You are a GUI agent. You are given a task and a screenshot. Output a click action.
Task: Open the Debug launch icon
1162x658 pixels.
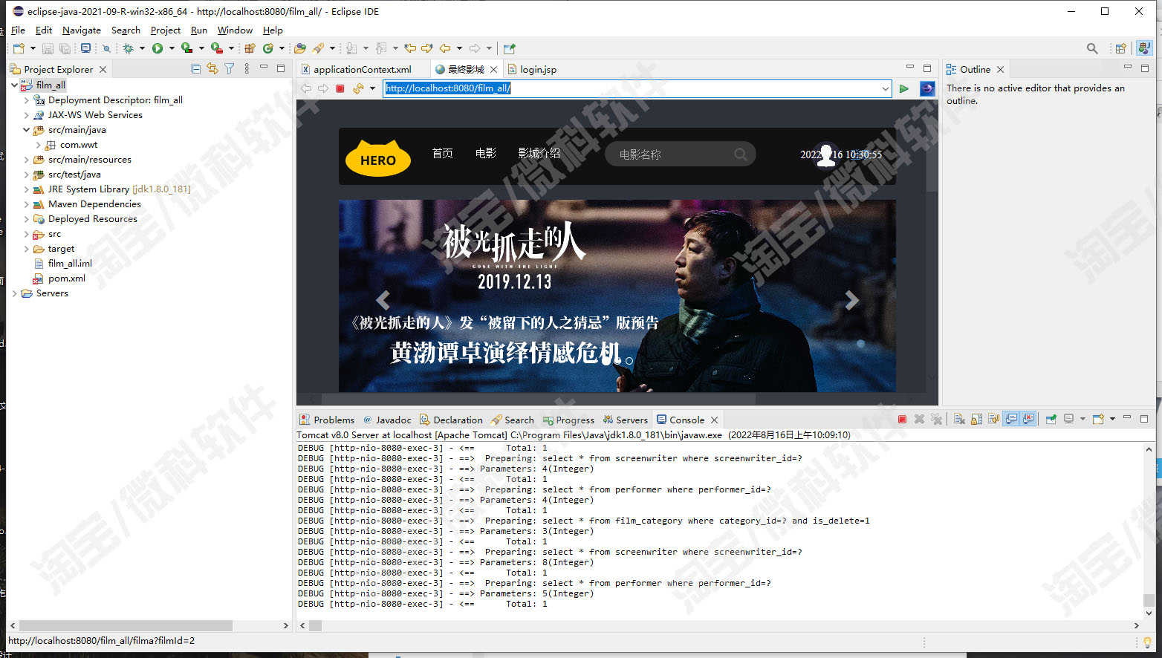pos(128,48)
